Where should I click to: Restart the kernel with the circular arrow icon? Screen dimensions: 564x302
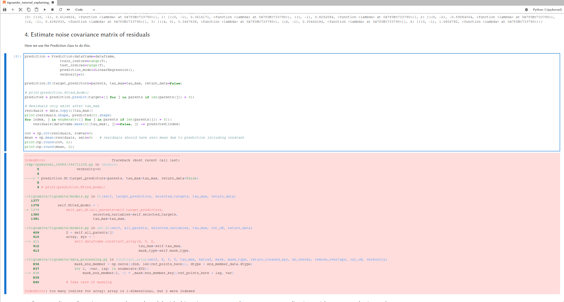point(61,10)
